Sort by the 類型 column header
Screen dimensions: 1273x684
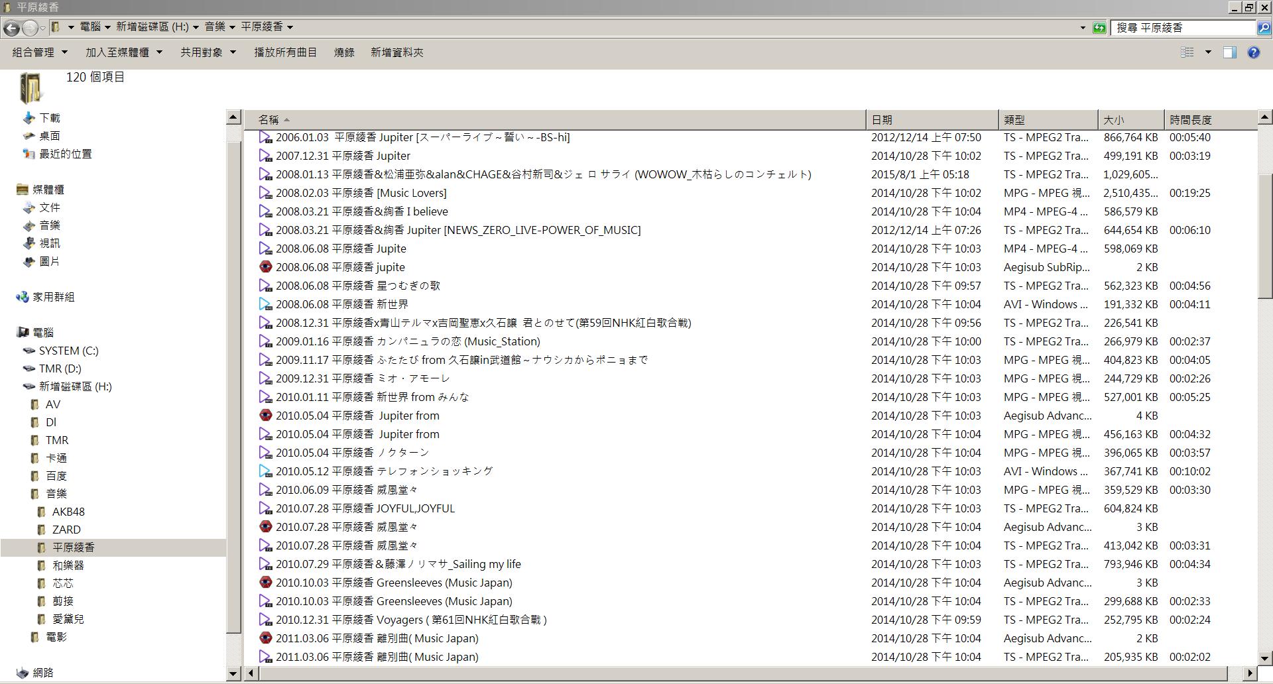click(1048, 120)
